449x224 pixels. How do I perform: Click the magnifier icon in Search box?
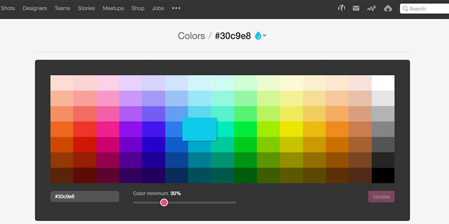[405, 9]
